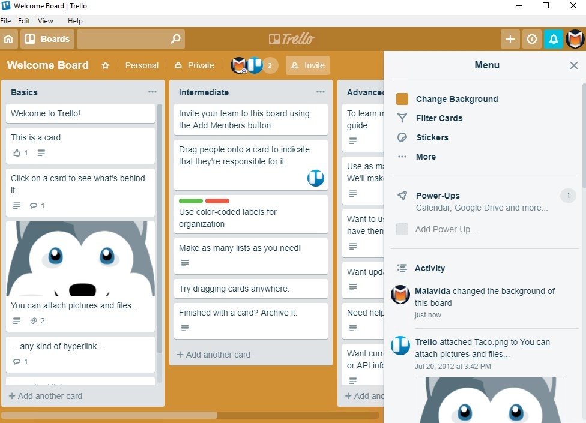Image resolution: width=586 pixels, height=423 pixels.
Task: Open the information icon in header
Action: (532, 39)
